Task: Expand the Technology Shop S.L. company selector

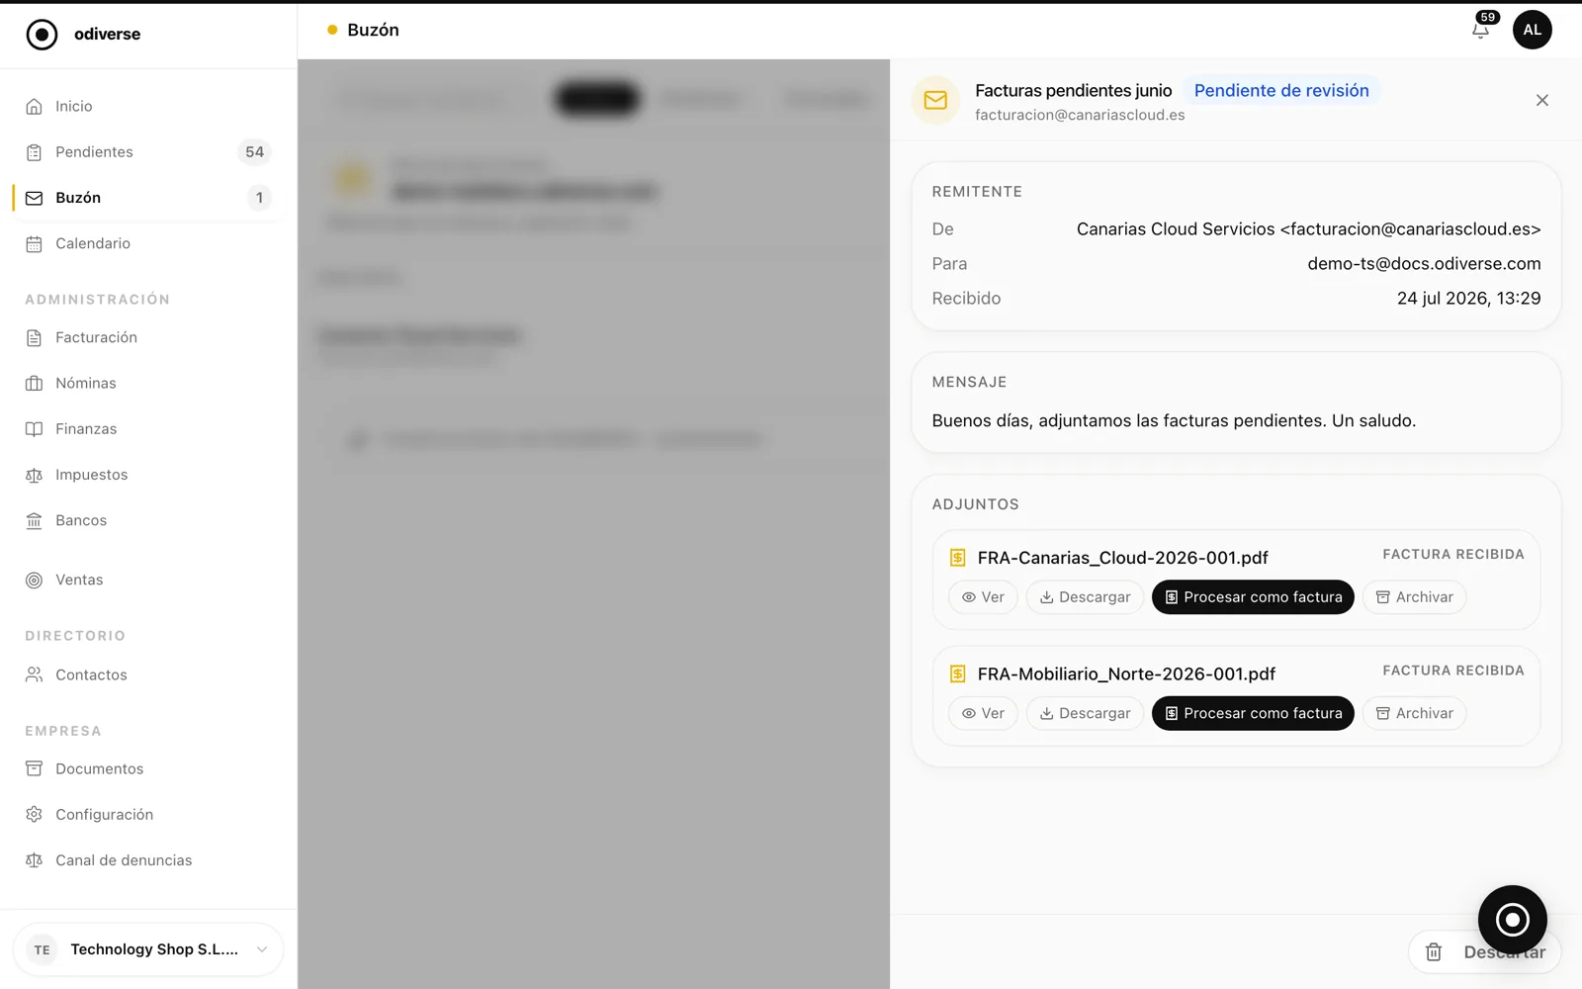Action: coord(148,949)
